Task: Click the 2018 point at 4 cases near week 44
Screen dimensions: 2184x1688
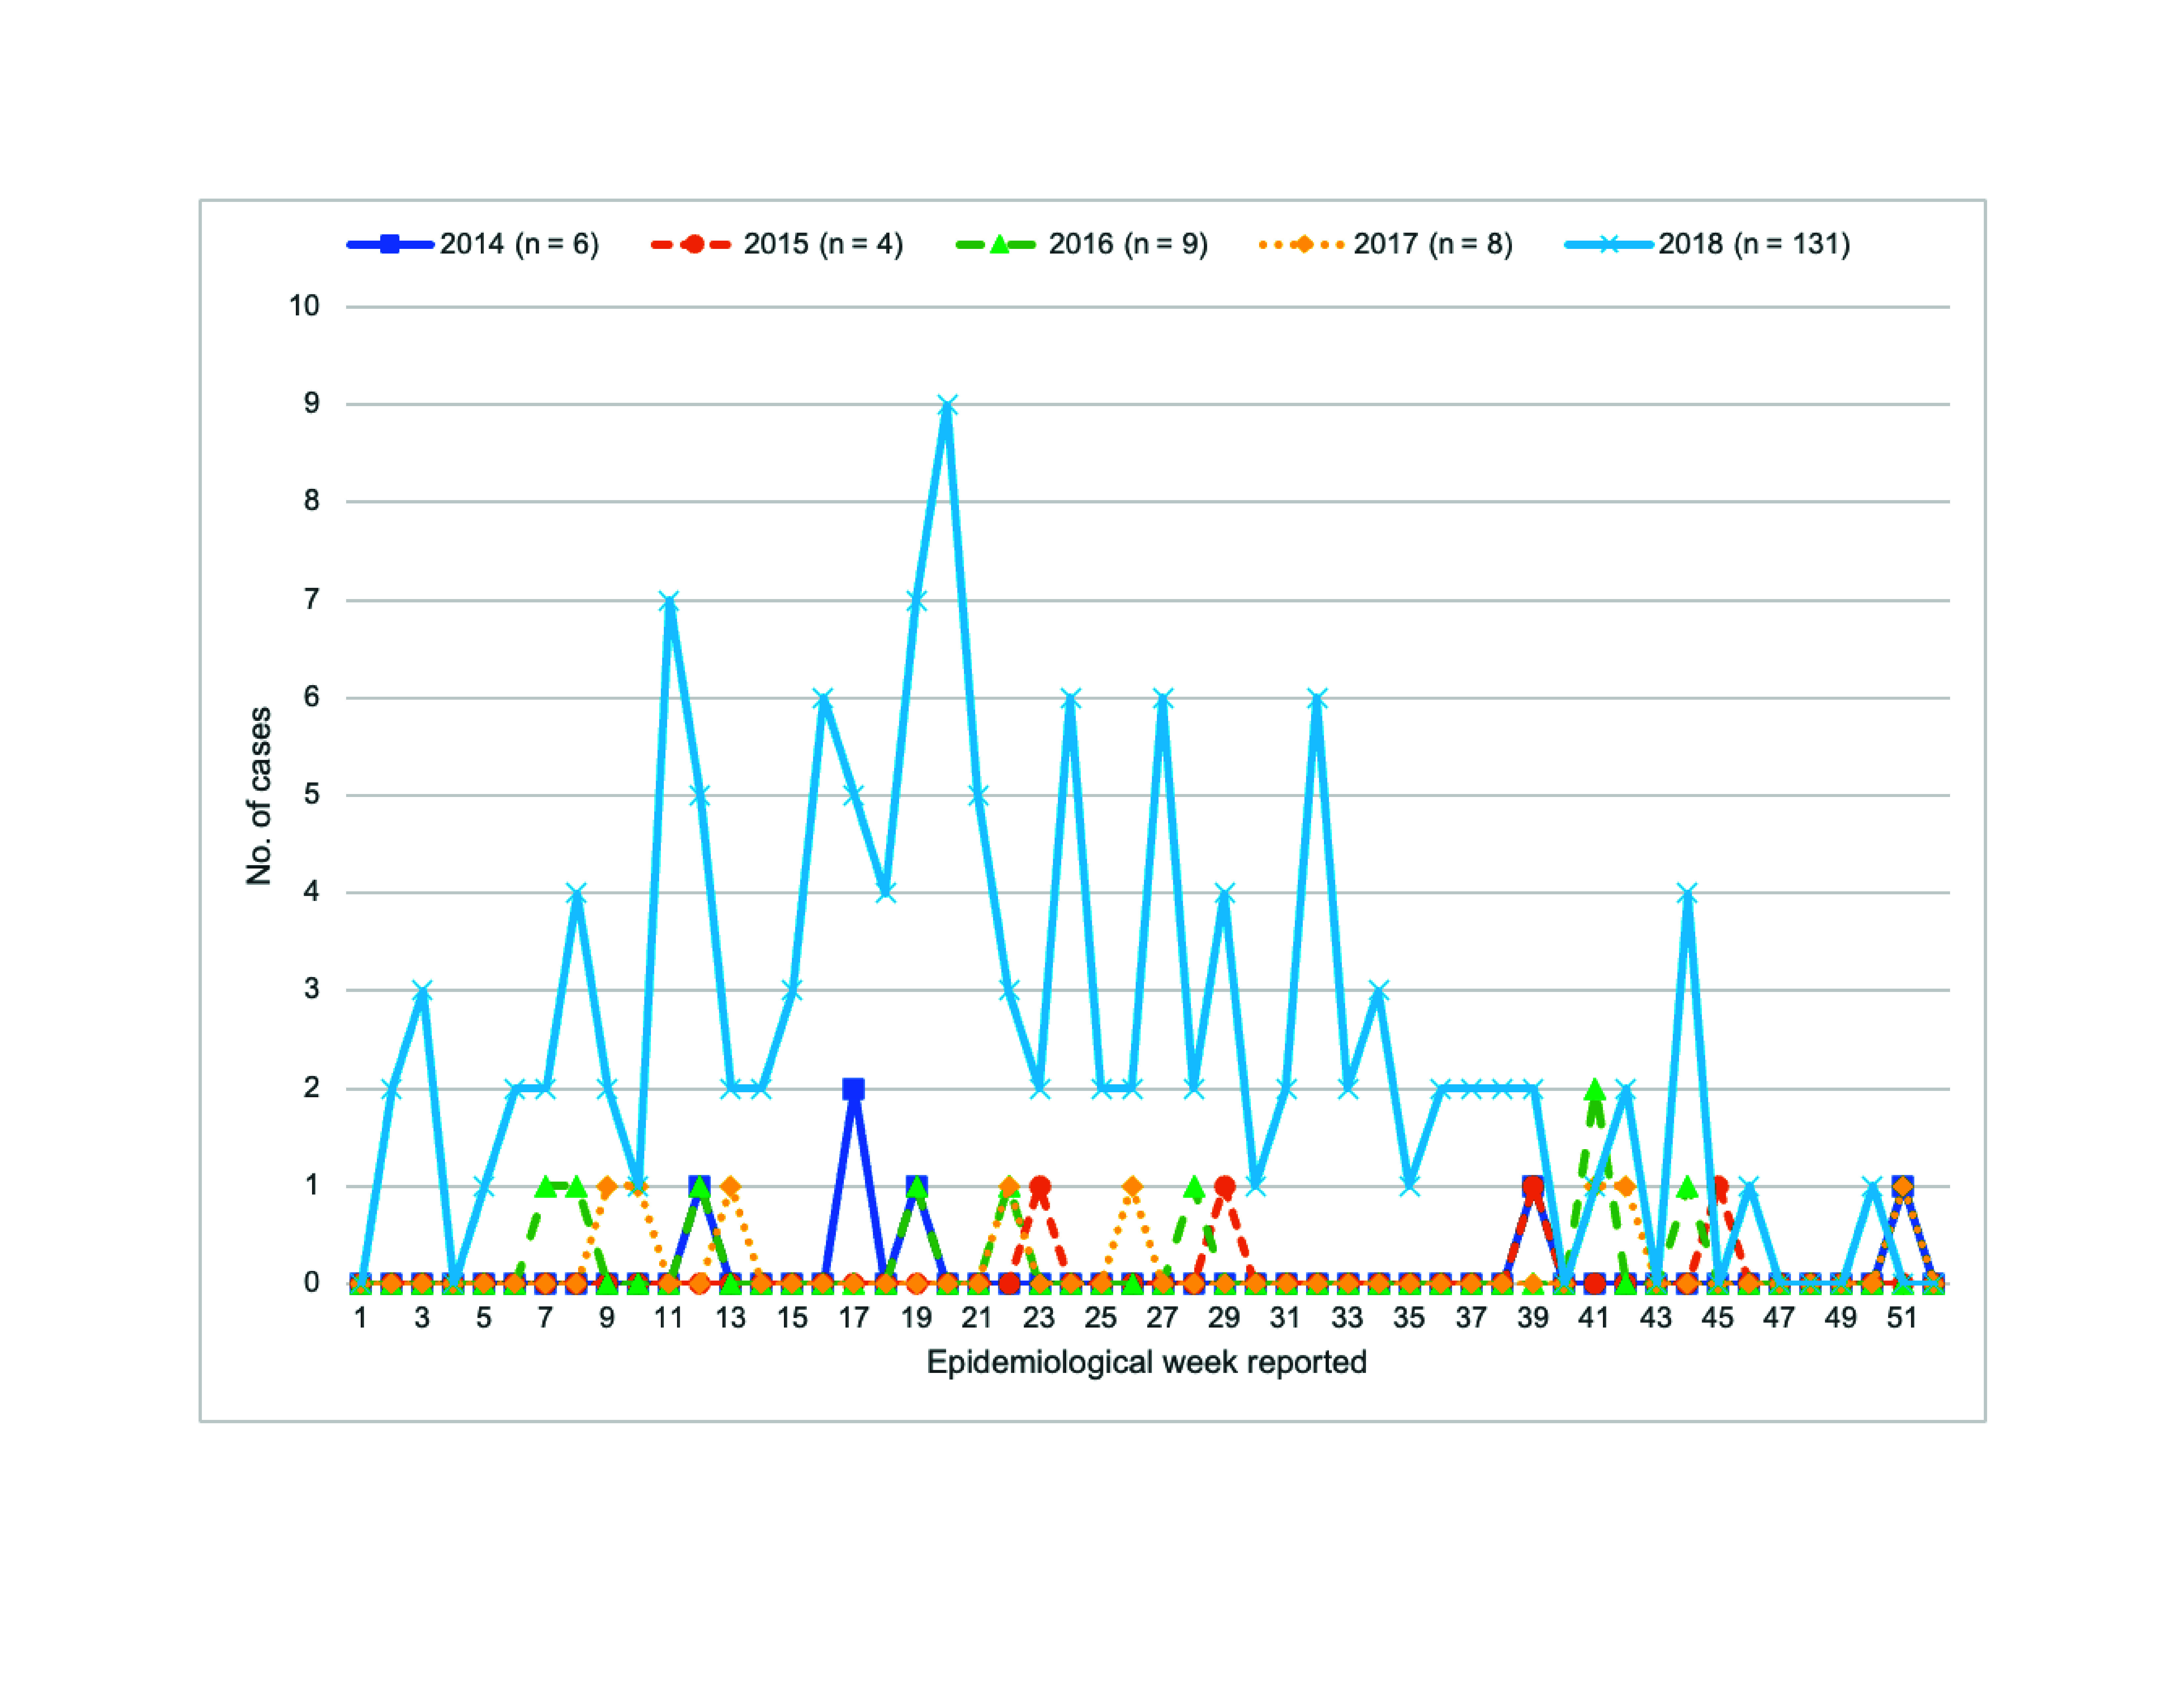Action: [x=1687, y=893]
